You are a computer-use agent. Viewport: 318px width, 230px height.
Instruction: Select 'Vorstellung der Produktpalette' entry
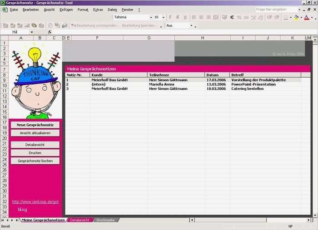pyautogui.click(x=258, y=80)
